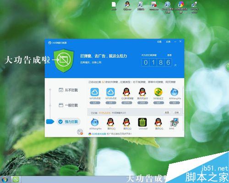Click the count pill under 360安全卫士
Viewport: 229px width, 183px height.
(x=158, y=103)
